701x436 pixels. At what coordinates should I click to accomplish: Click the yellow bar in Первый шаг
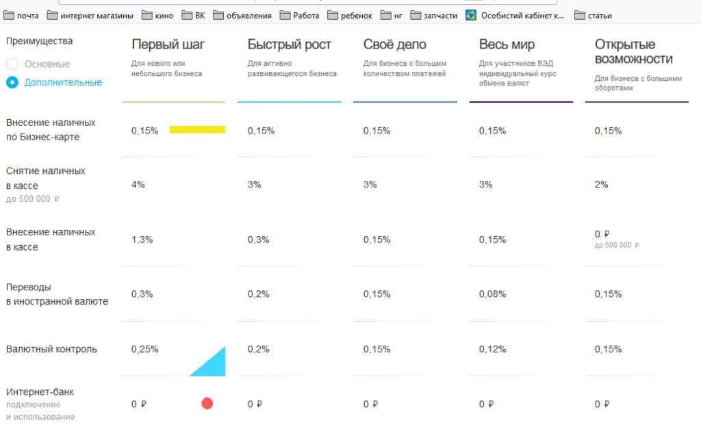coord(197,129)
